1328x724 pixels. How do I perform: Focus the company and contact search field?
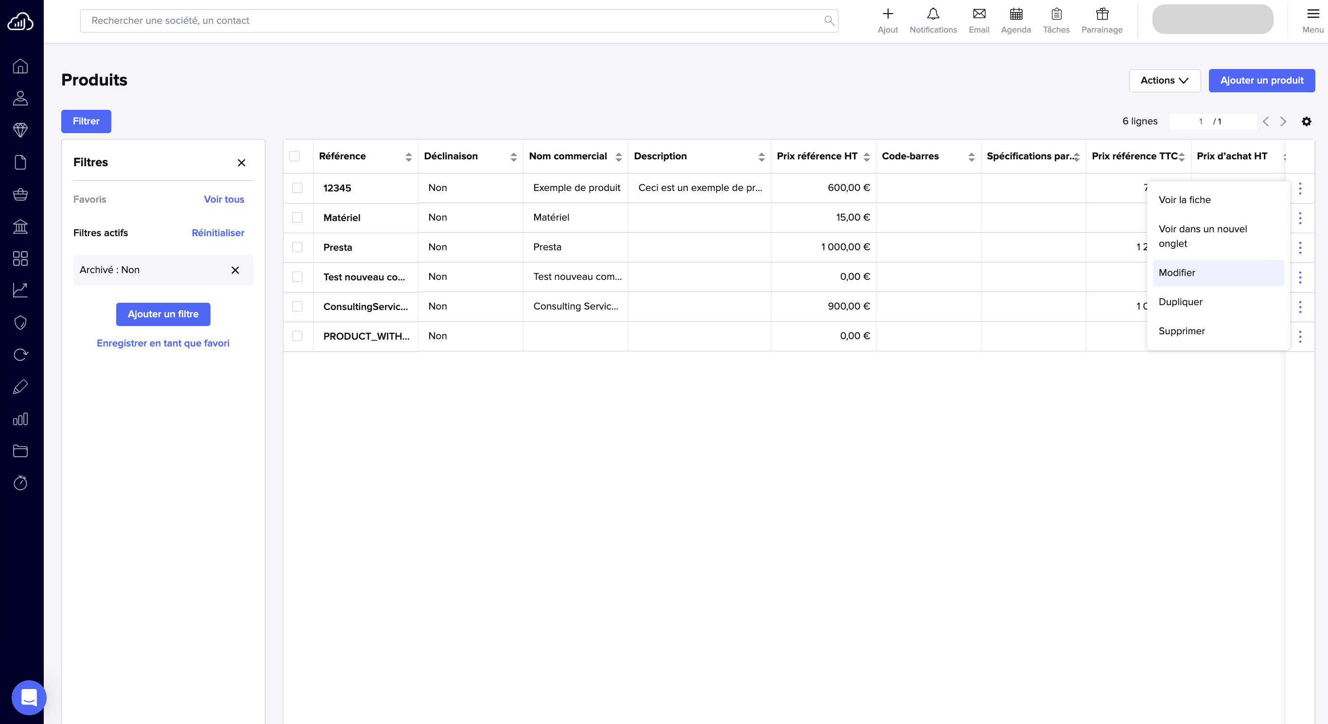point(454,20)
